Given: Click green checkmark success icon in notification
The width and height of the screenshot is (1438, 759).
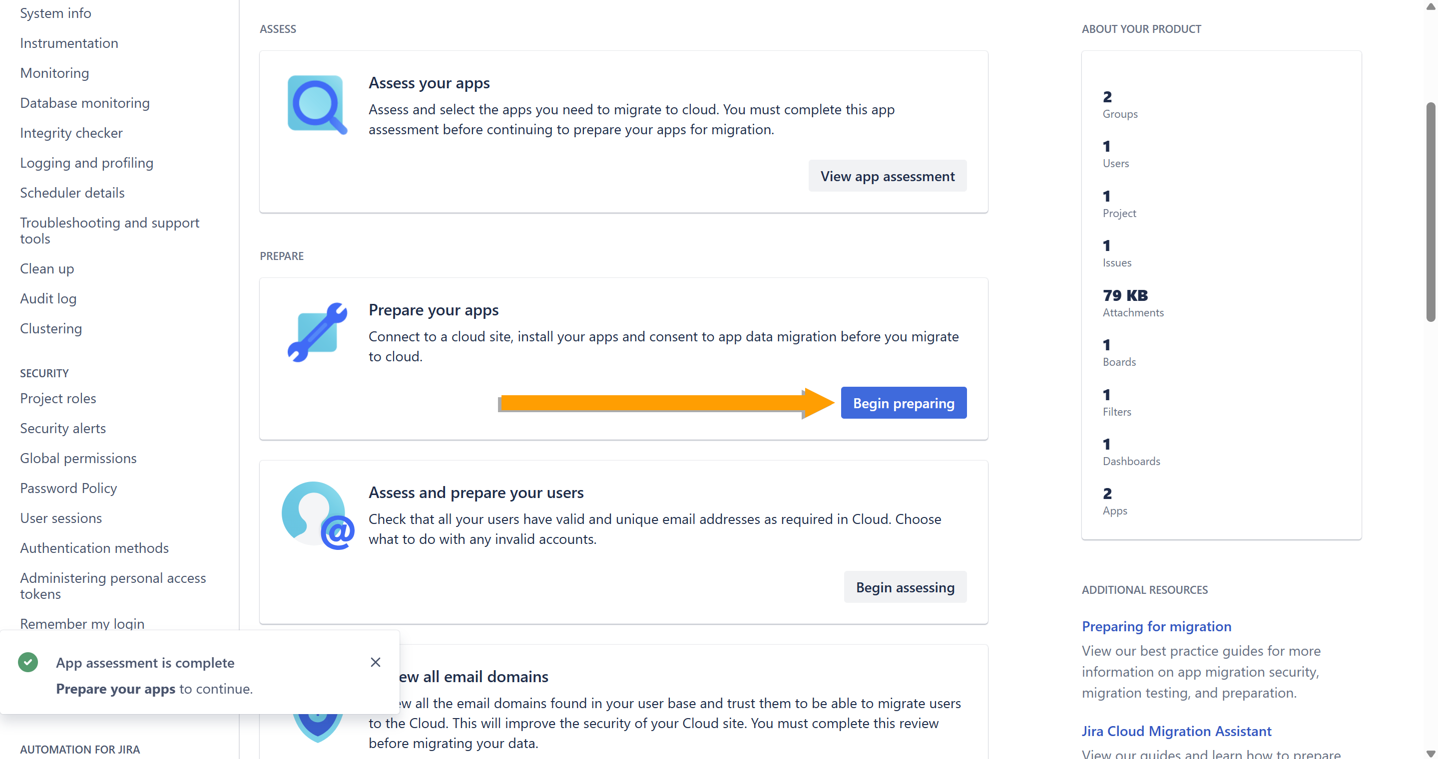Looking at the screenshot, I should tap(28, 662).
